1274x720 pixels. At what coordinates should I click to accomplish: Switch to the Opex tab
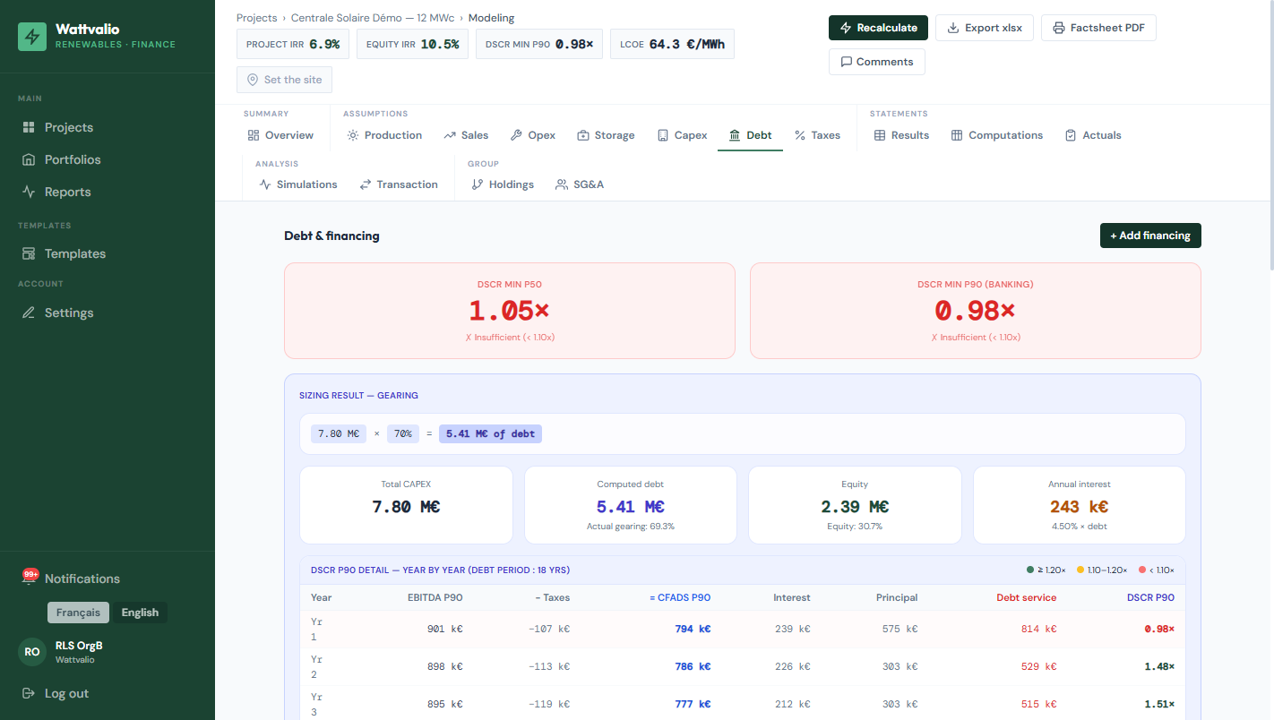[533, 135]
